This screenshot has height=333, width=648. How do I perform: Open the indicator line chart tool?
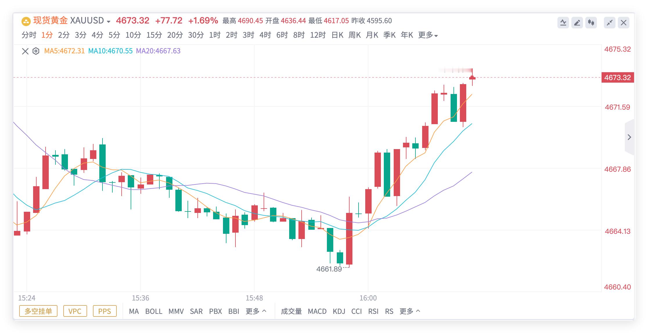[x=563, y=23]
